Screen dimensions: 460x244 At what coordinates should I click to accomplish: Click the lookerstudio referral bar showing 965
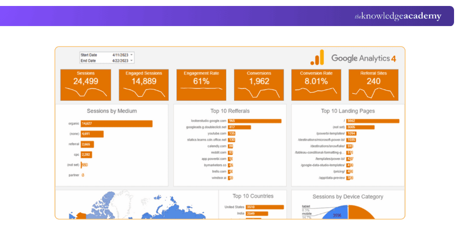(255, 121)
